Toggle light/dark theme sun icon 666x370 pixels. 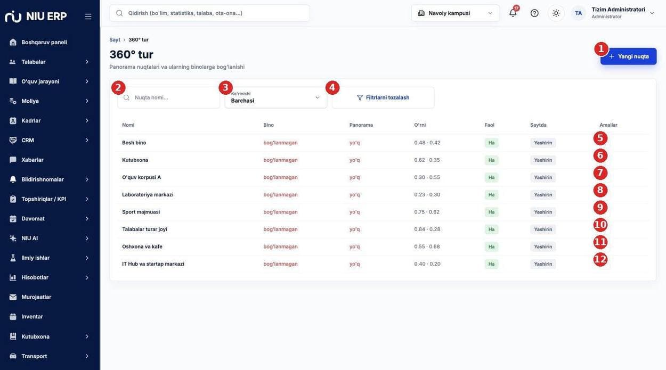coord(556,13)
